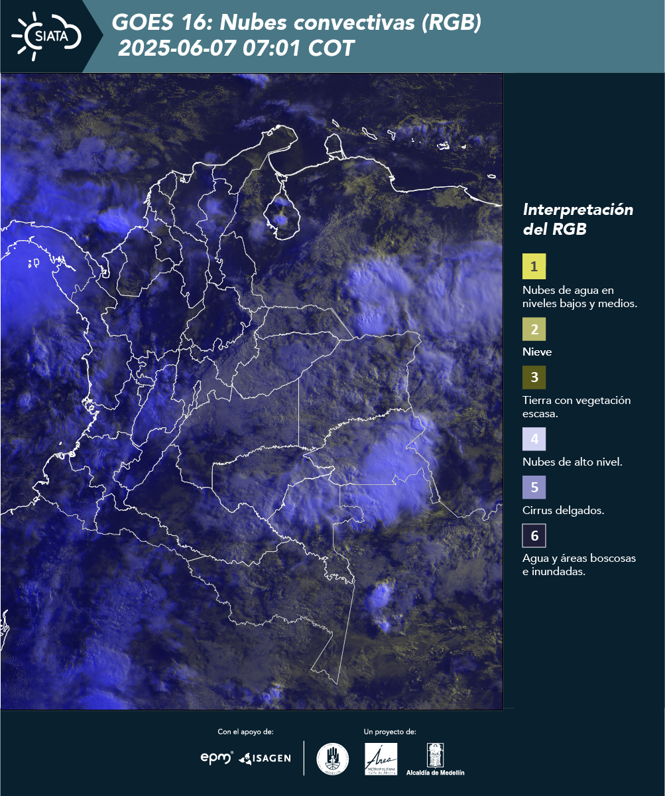Click the 'Interpretación del RGB' heading

578,220
